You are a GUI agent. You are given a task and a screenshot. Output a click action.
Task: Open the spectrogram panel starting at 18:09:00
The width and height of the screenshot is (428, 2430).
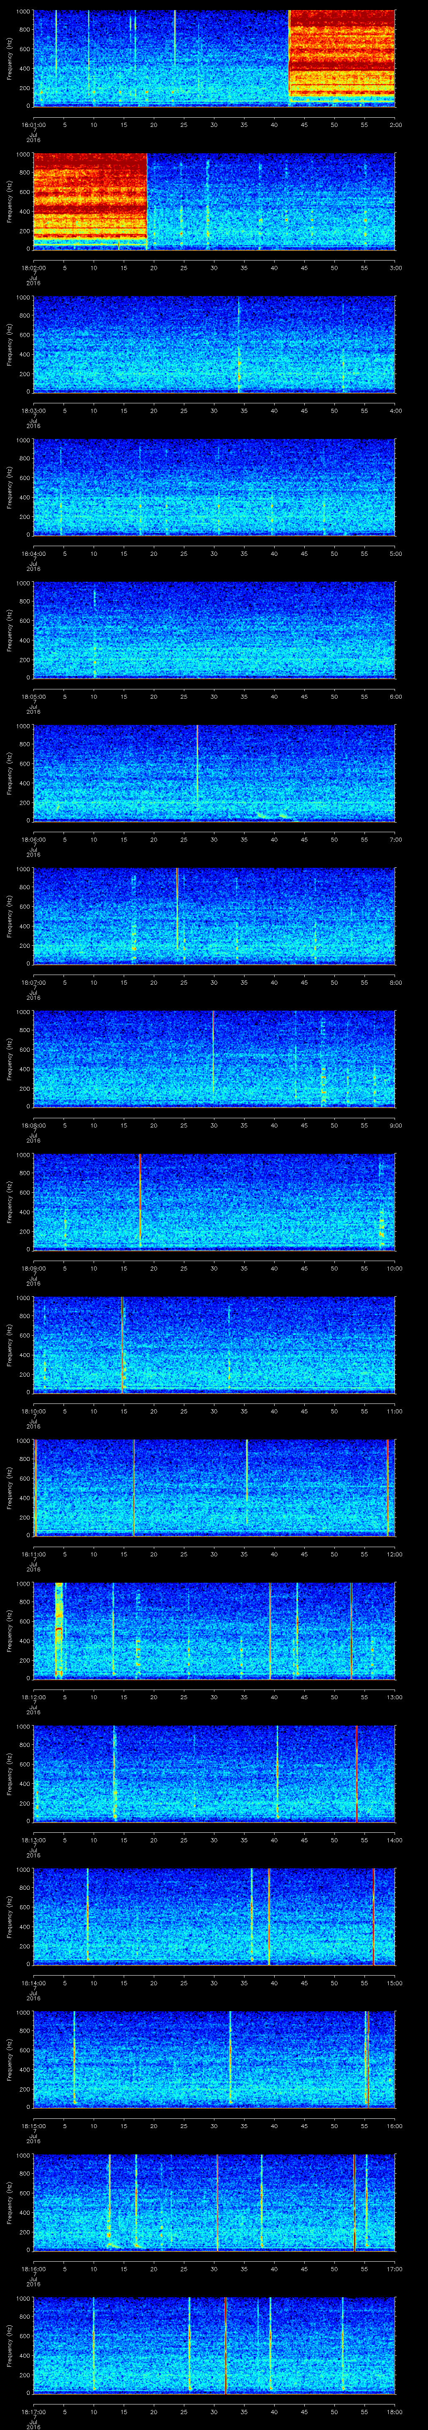pyautogui.click(x=214, y=1201)
